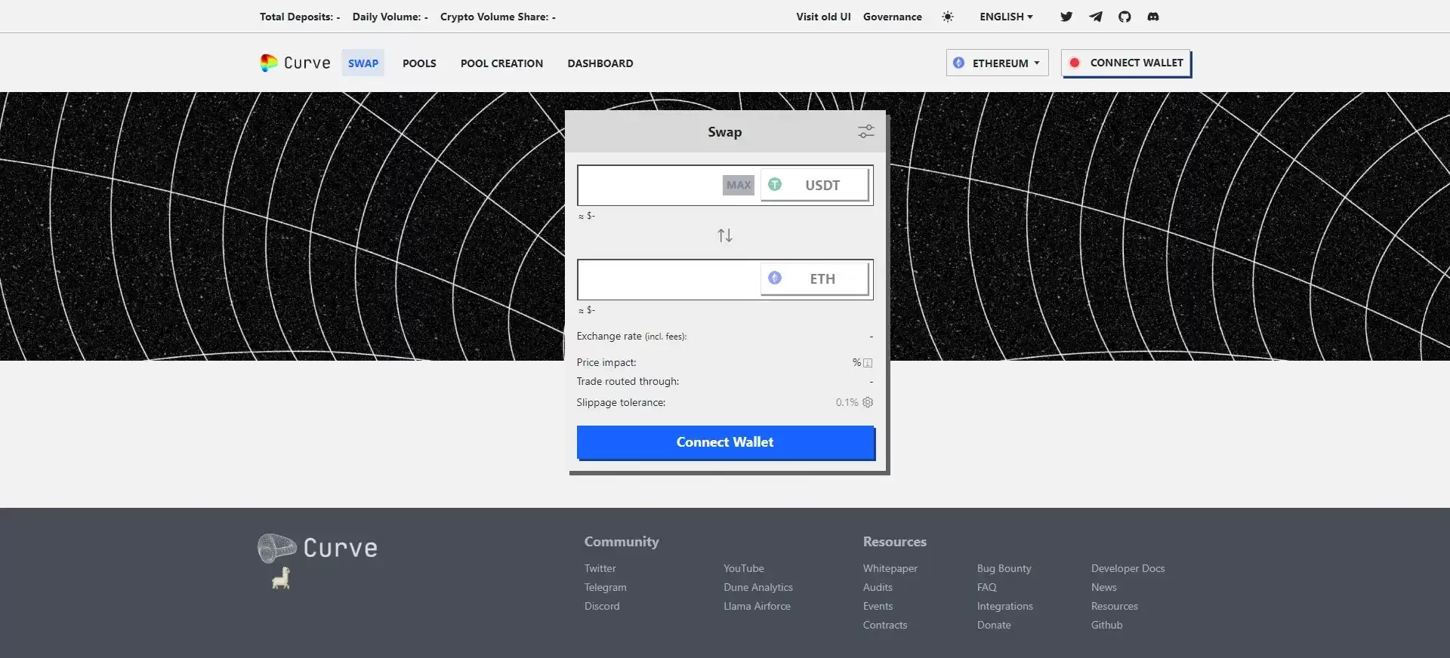Open the USDT token selector
The width and height of the screenshot is (1450, 658).
click(x=814, y=185)
